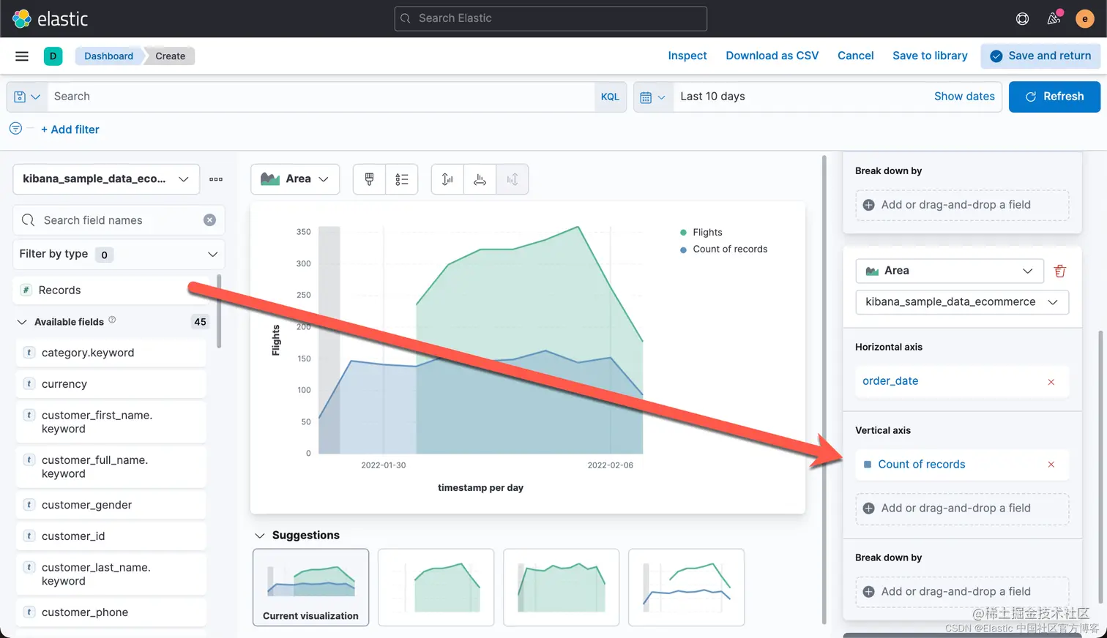This screenshot has width=1107, height=638.
Task: Click the currency field type icon
Action: pyautogui.click(x=29, y=384)
